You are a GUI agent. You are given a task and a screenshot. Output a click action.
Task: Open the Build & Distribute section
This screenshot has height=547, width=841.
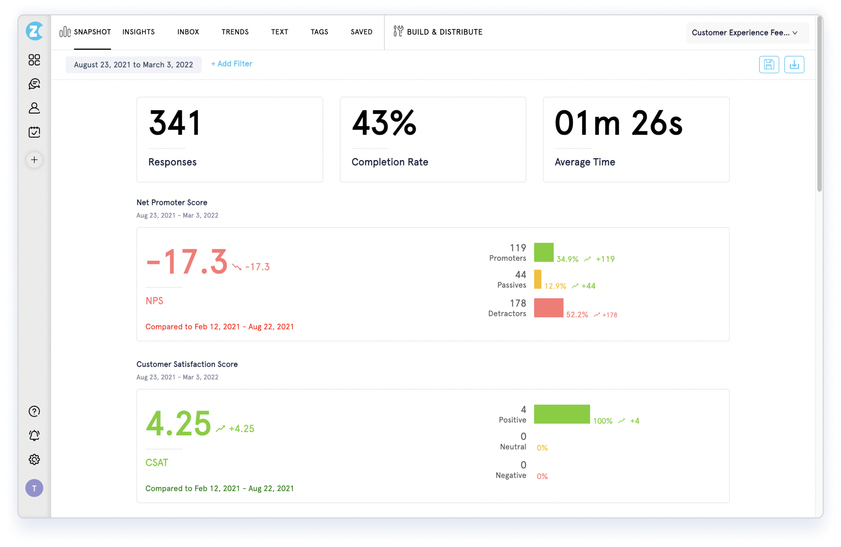(x=437, y=32)
